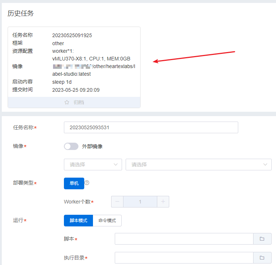Open the folder browser for 执行目录 field
The image size is (276, 265).
[x=262, y=258]
